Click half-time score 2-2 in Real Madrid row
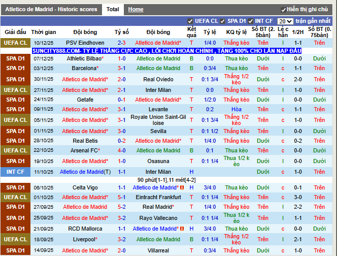This screenshot has width=337, height=256. tap(298, 207)
